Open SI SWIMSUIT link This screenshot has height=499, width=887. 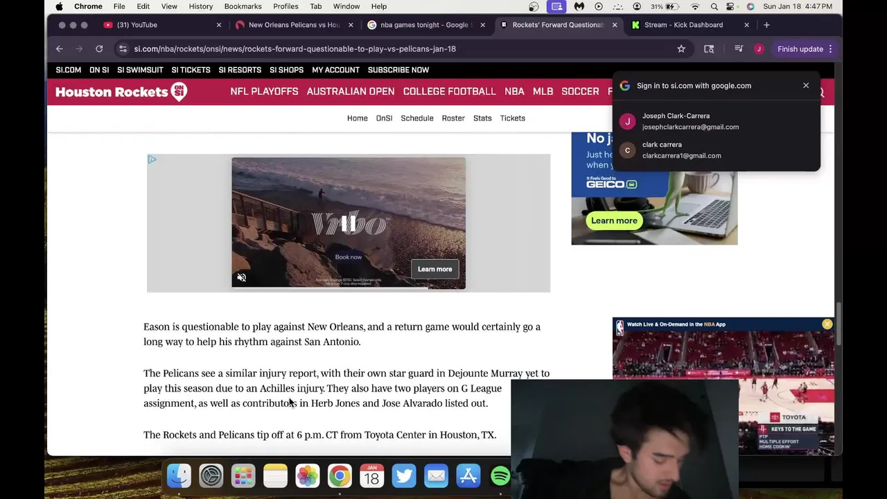140,70
